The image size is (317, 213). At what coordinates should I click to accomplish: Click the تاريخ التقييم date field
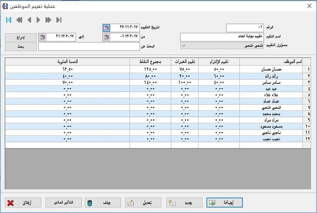click(125, 27)
